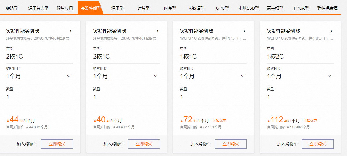Click 了解优惠 link on the ¥72.15 card
Image resolution: width=347 pixels, height=156 pixels.
point(219,121)
